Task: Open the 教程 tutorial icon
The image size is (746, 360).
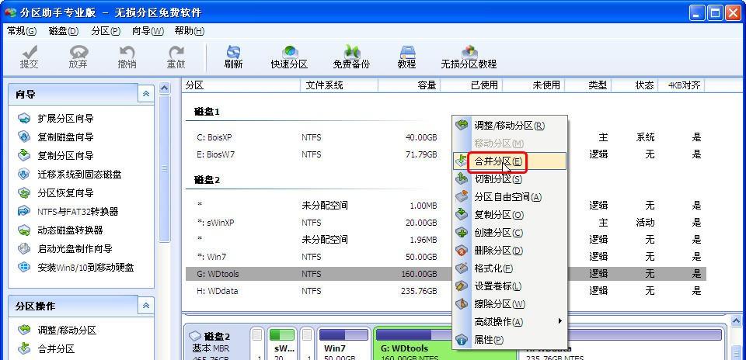Action: point(406,57)
